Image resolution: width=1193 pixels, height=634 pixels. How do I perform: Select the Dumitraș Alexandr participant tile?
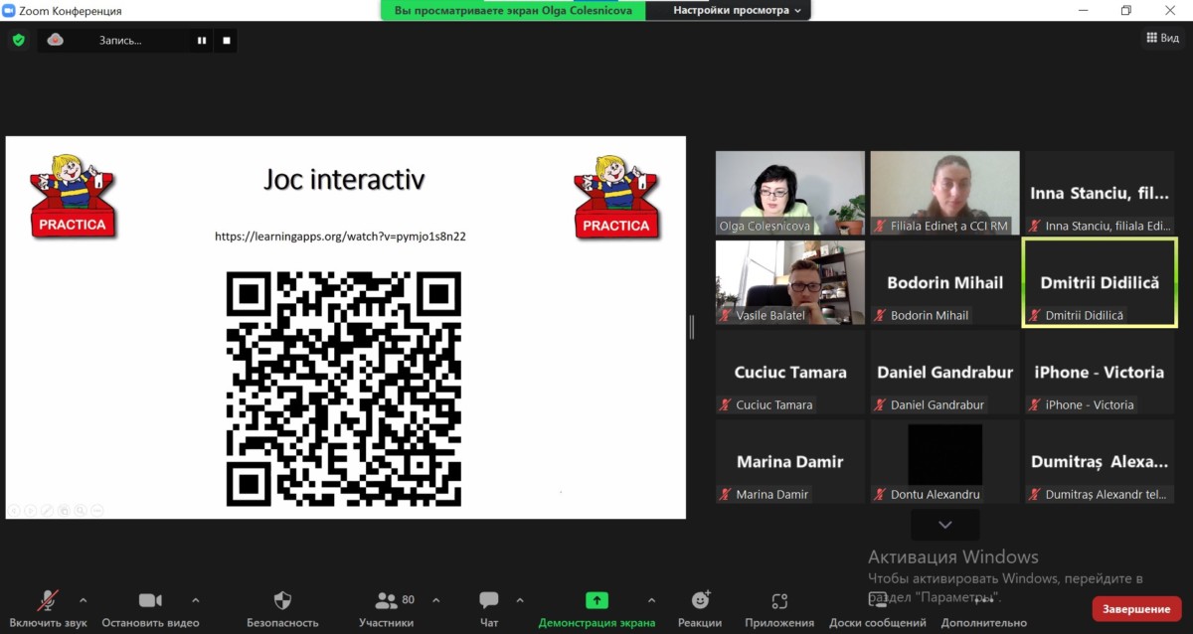1099,461
